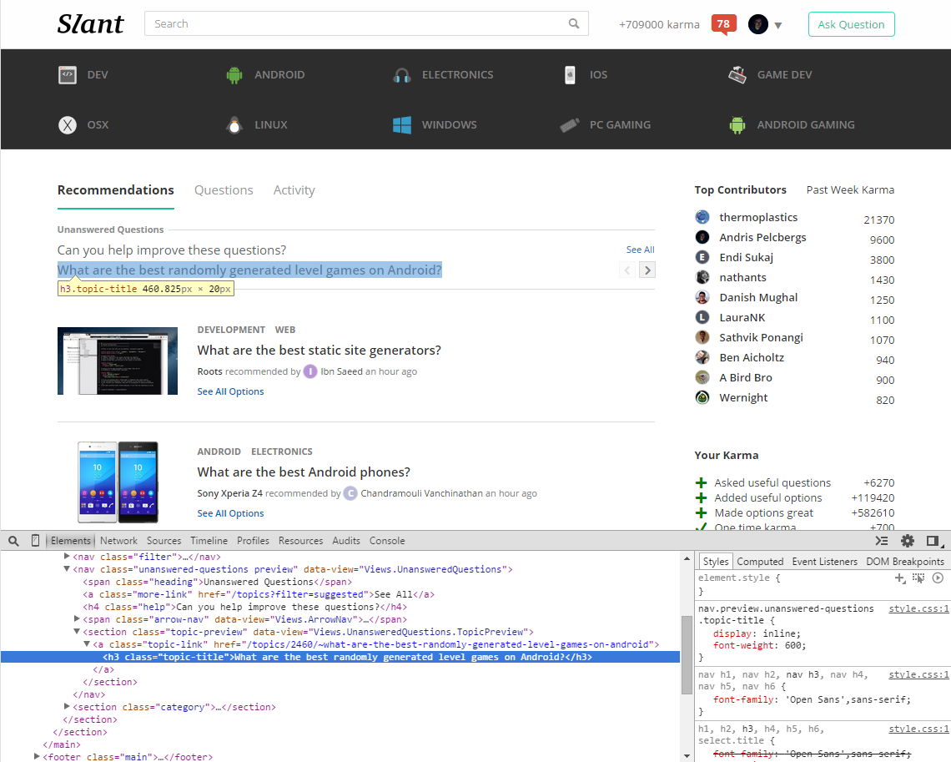Expand the nav class="filter" node
This screenshot has width=951, height=762.
67,557
